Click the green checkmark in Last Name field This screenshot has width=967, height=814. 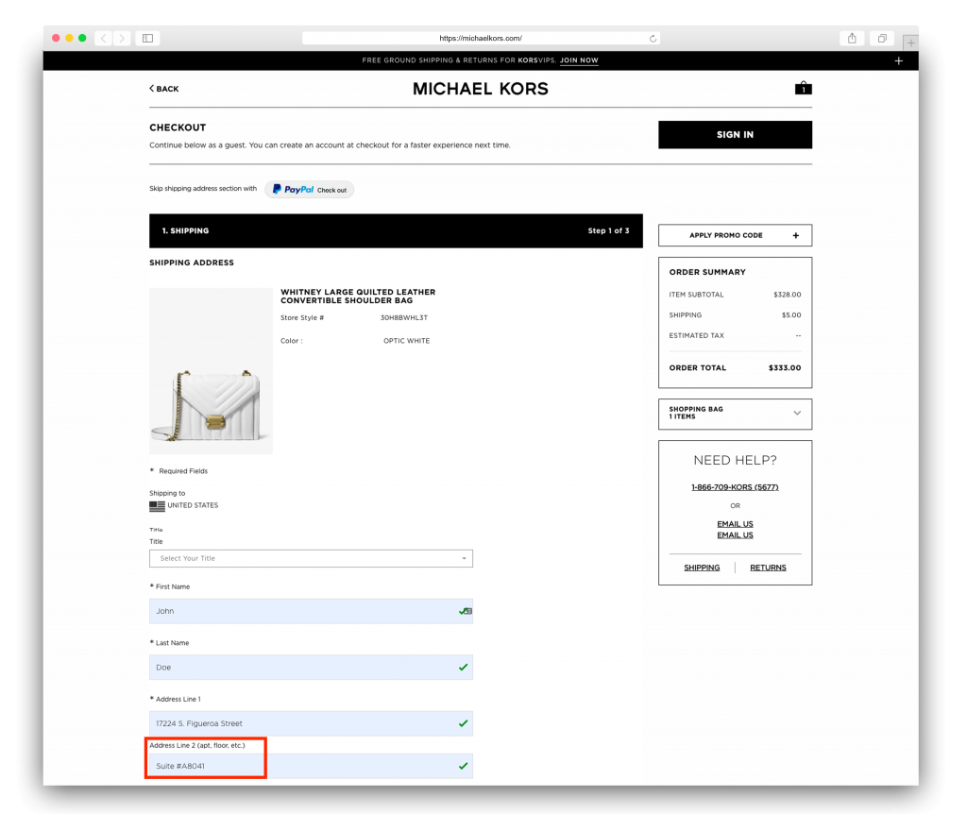coord(463,668)
